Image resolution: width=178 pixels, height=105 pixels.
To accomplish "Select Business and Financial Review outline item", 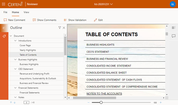I will [34, 83].
